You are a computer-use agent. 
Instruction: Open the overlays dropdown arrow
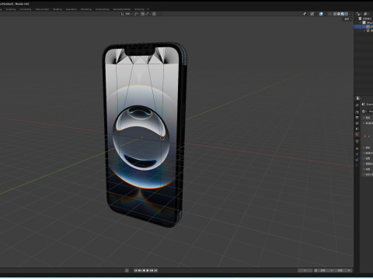[325, 14]
